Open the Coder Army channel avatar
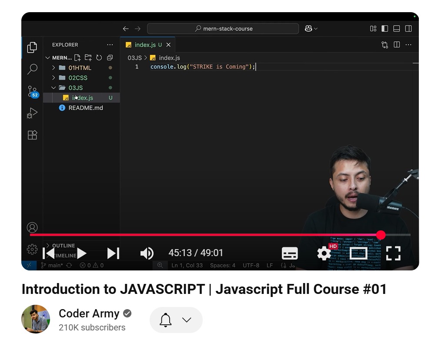The height and width of the screenshot is (340, 438). click(36, 319)
